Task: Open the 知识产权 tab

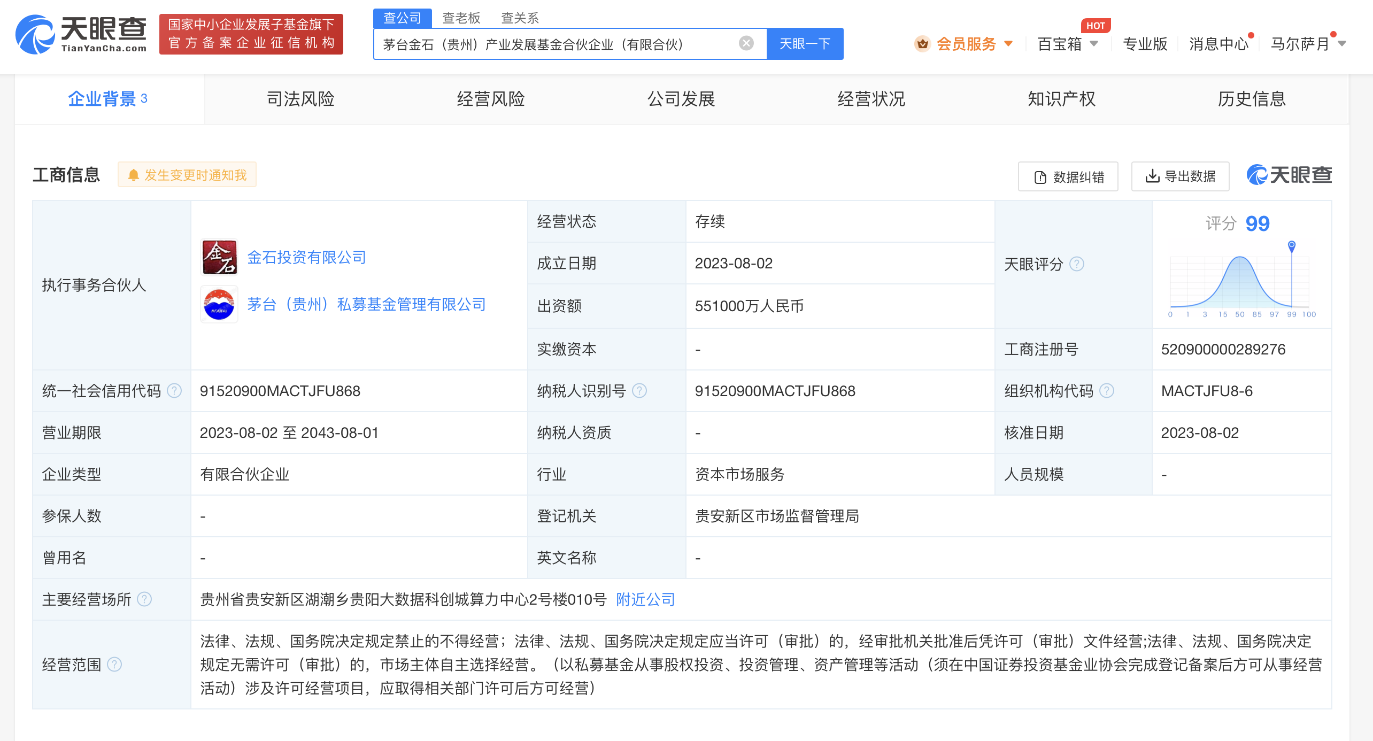Action: tap(1062, 99)
